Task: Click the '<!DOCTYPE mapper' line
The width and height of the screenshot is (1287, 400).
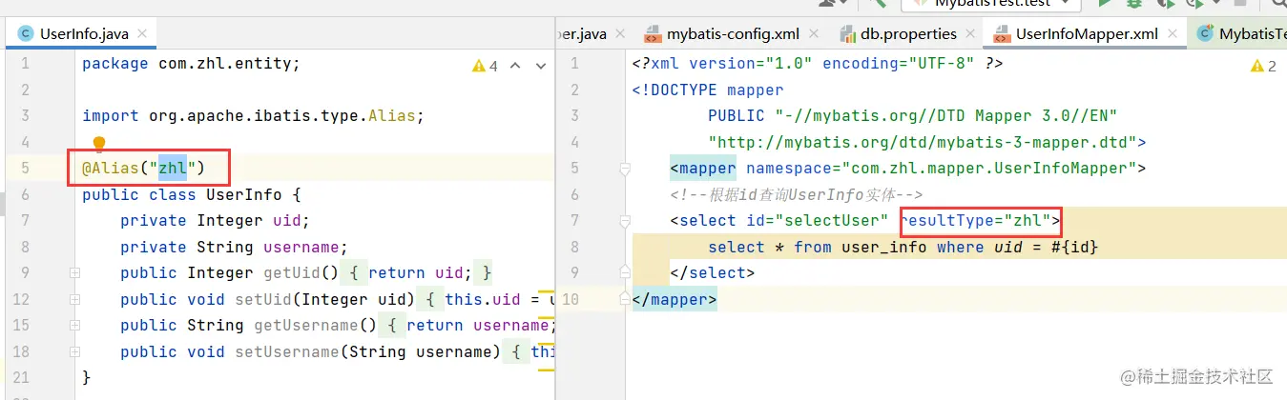Action: 708,90
